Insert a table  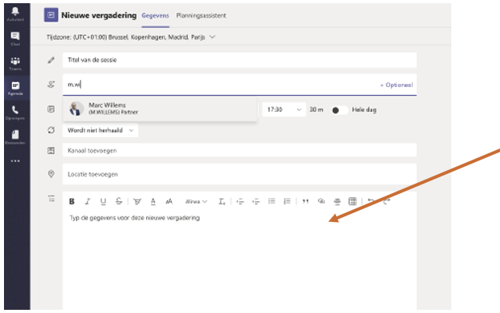(352, 201)
